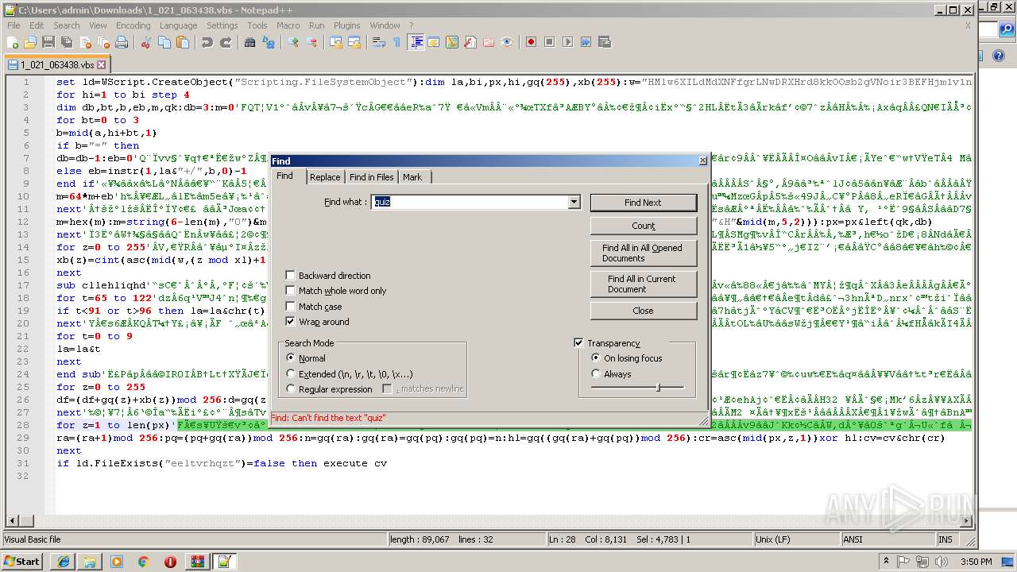The image size is (1017, 572).
Task: Open the Plugins menu
Action: [x=346, y=25]
